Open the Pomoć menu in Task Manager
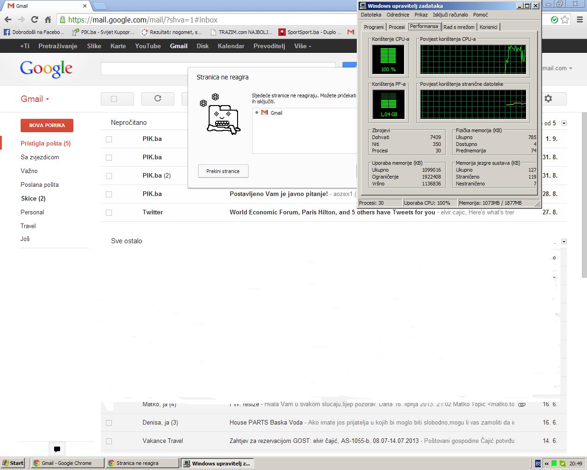Image resolution: width=587 pixels, height=470 pixels. (481, 15)
